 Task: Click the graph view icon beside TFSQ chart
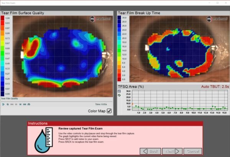click(119, 91)
